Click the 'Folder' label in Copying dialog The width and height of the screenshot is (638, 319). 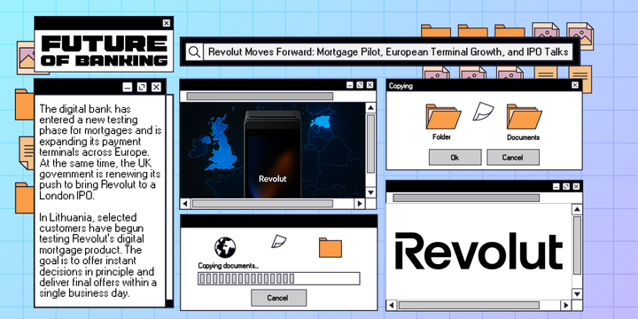point(441,137)
